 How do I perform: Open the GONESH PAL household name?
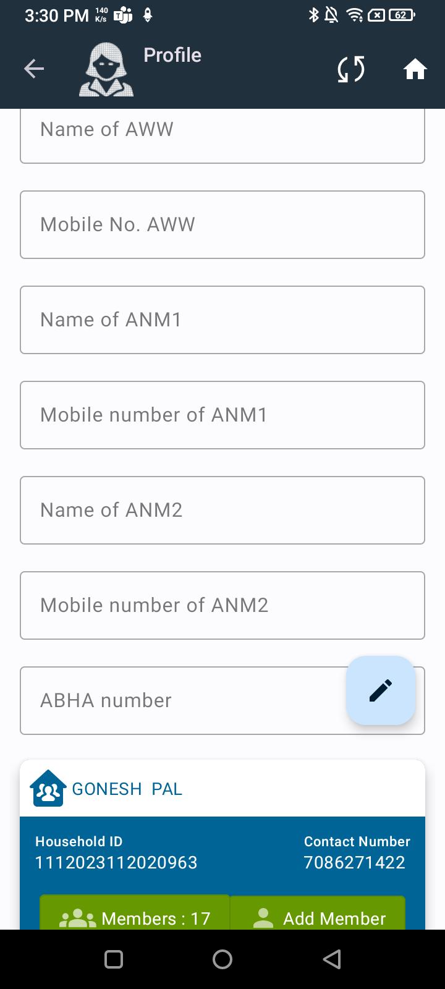(127, 789)
